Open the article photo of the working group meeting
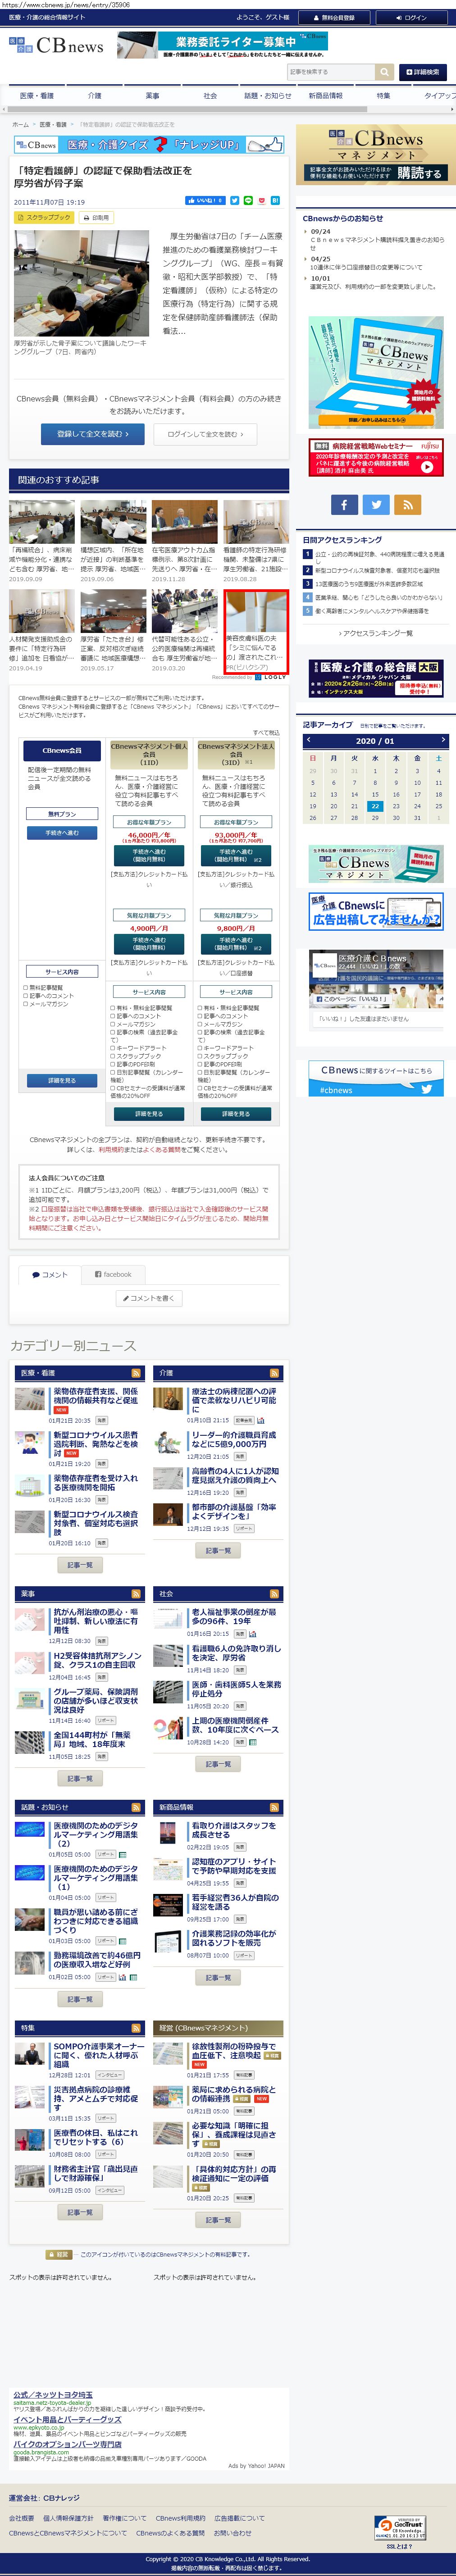The width and height of the screenshot is (456, 2576). point(81,282)
